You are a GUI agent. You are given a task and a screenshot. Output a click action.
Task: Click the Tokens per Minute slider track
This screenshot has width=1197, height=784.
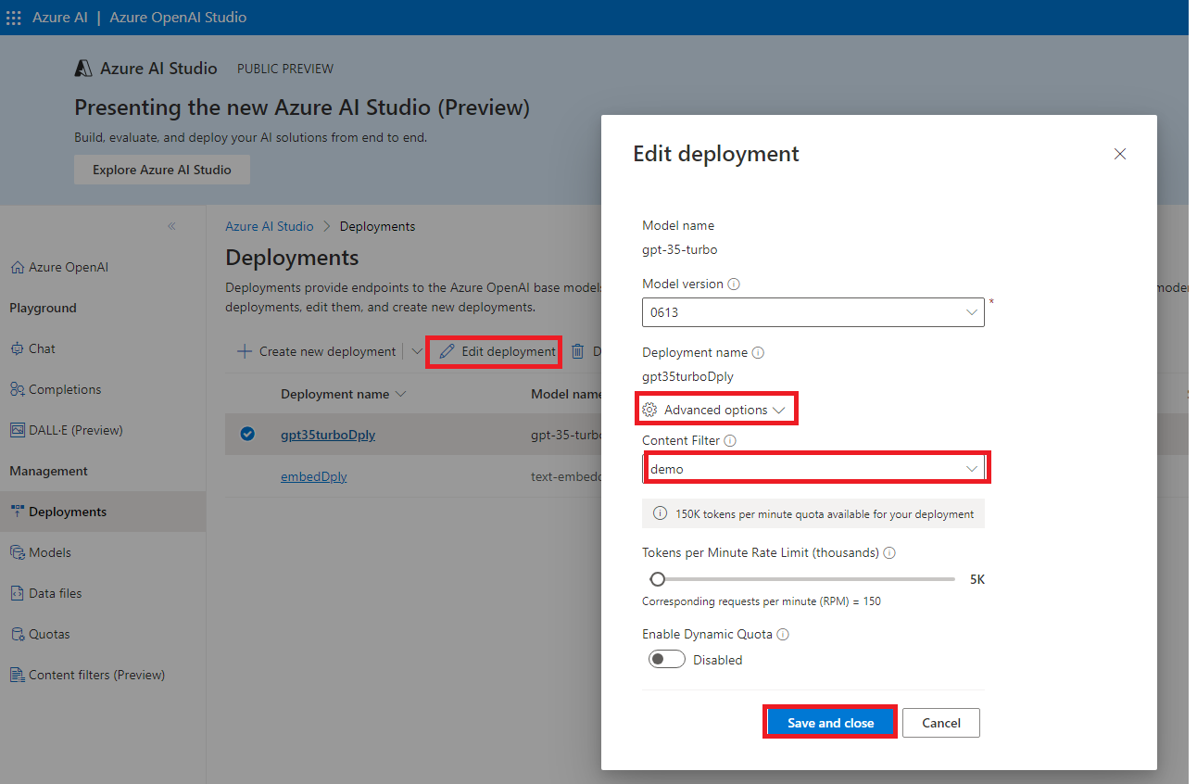(802, 579)
